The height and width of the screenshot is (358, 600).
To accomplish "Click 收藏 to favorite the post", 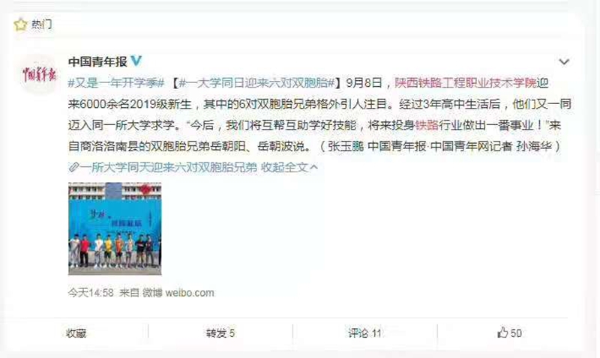I will 76,333.
